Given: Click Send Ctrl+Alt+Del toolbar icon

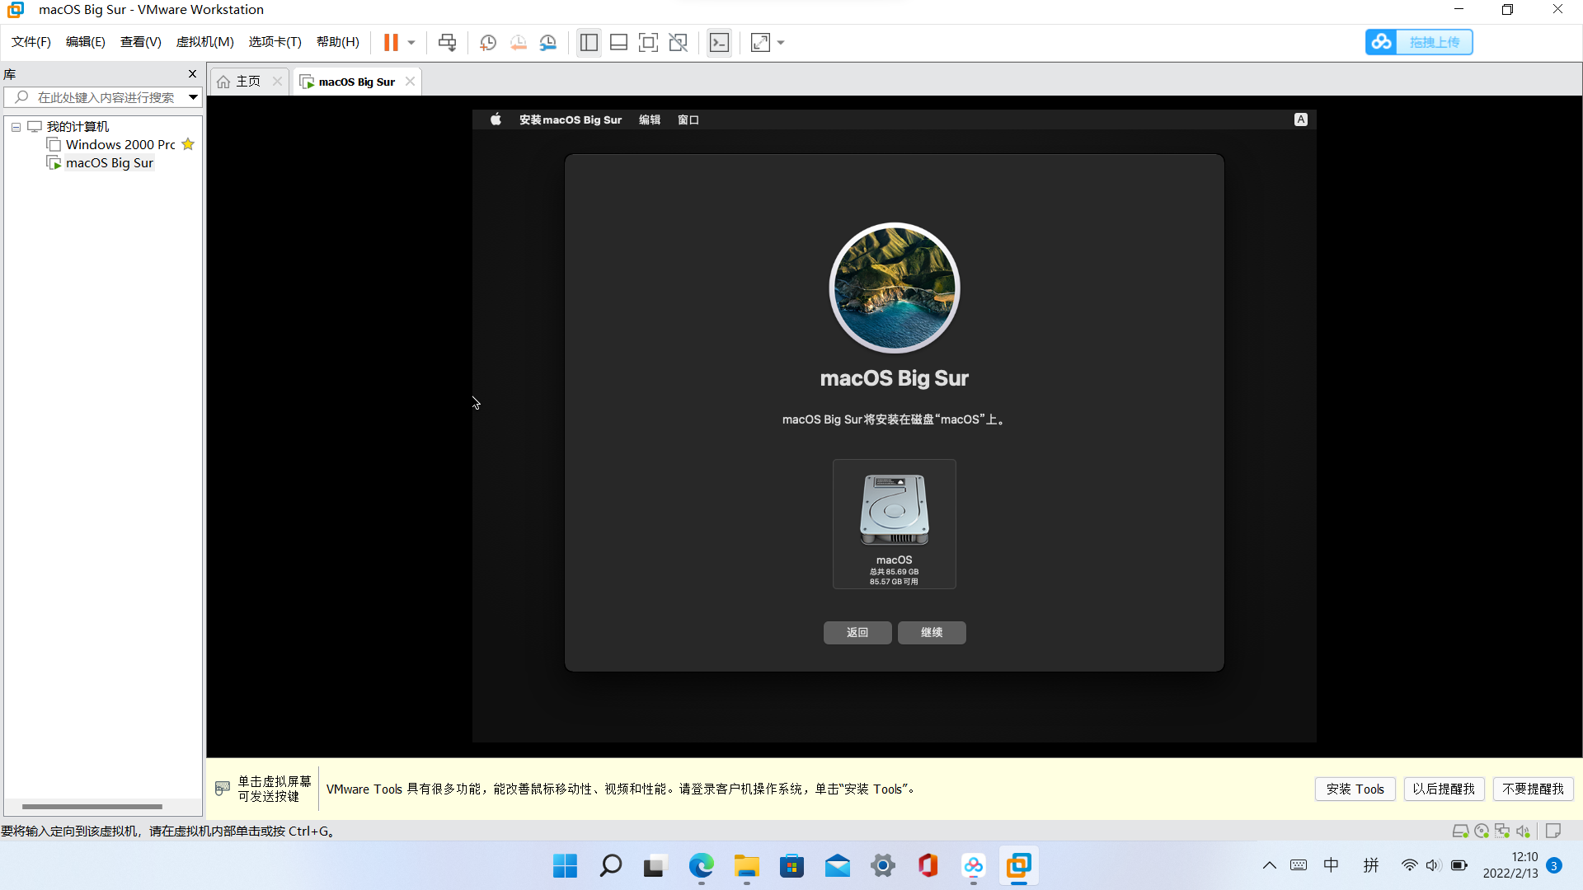Looking at the screenshot, I should [x=447, y=42].
